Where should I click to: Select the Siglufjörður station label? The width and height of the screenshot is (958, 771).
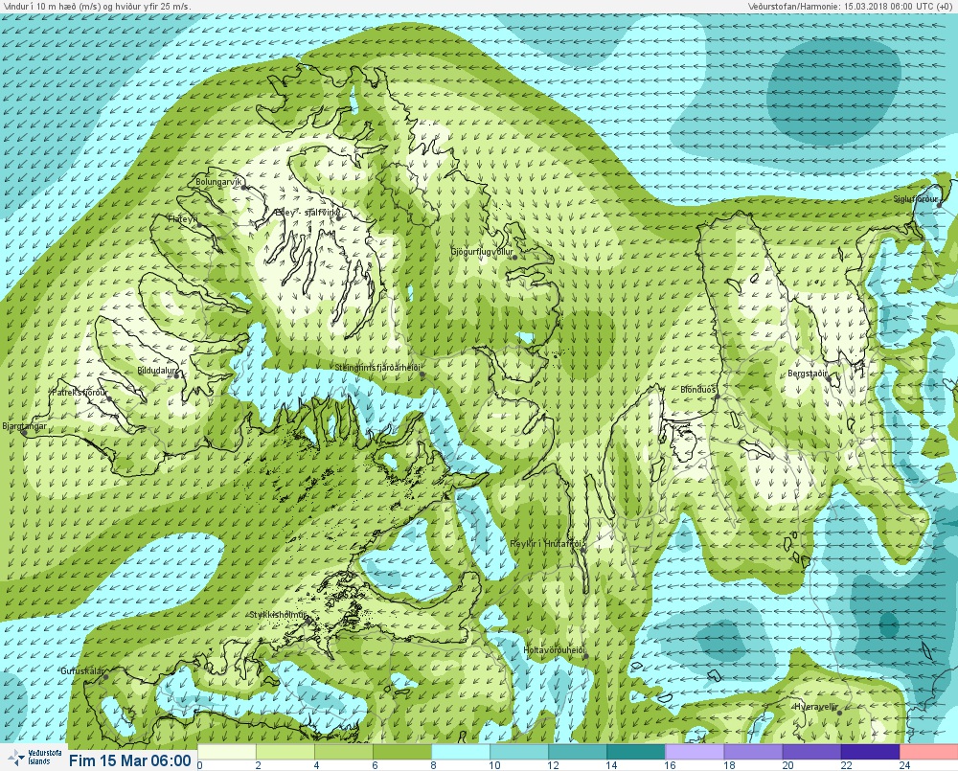[915, 199]
